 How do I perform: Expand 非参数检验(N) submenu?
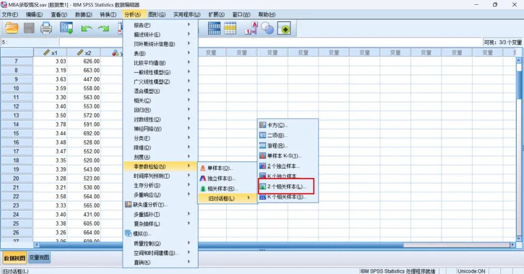tap(161, 166)
